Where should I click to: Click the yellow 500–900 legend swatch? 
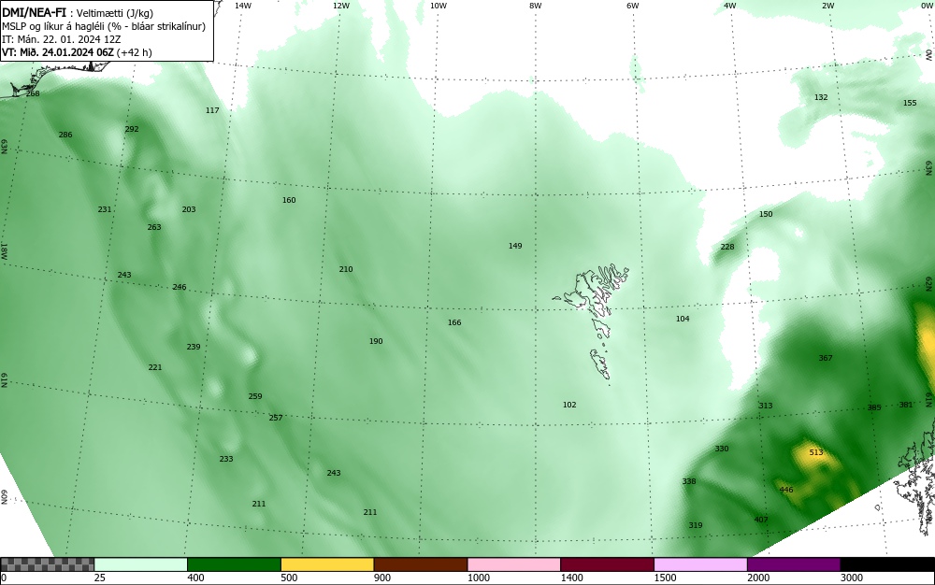pyautogui.click(x=327, y=564)
